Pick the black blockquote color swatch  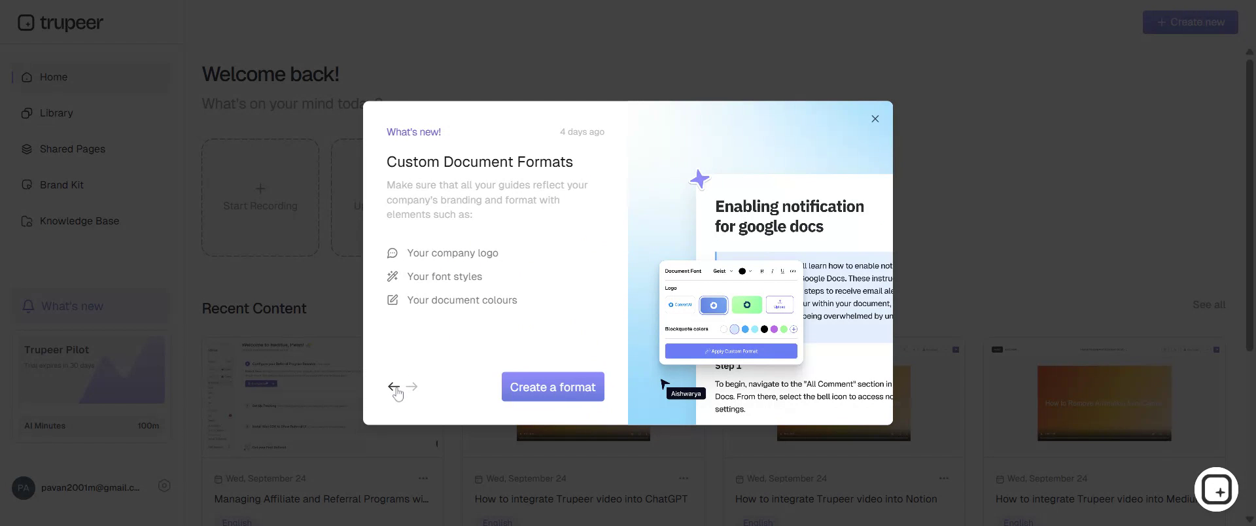coord(764,329)
